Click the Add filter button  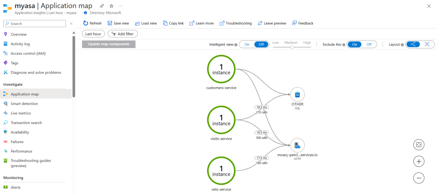(x=123, y=34)
